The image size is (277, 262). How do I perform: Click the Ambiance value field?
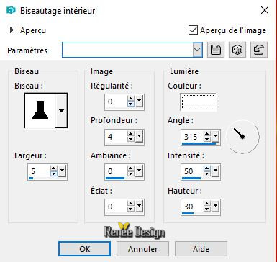(116, 171)
